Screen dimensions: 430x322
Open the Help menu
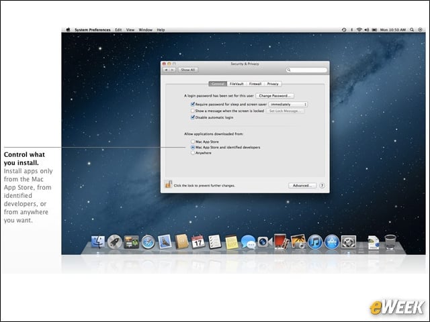161,30
